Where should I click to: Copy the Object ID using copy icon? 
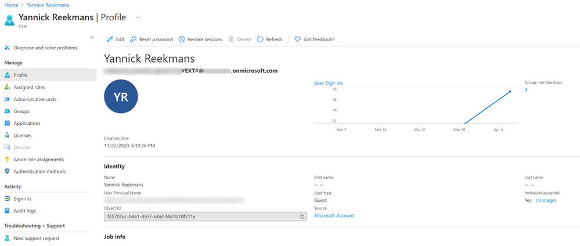click(x=302, y=216)
